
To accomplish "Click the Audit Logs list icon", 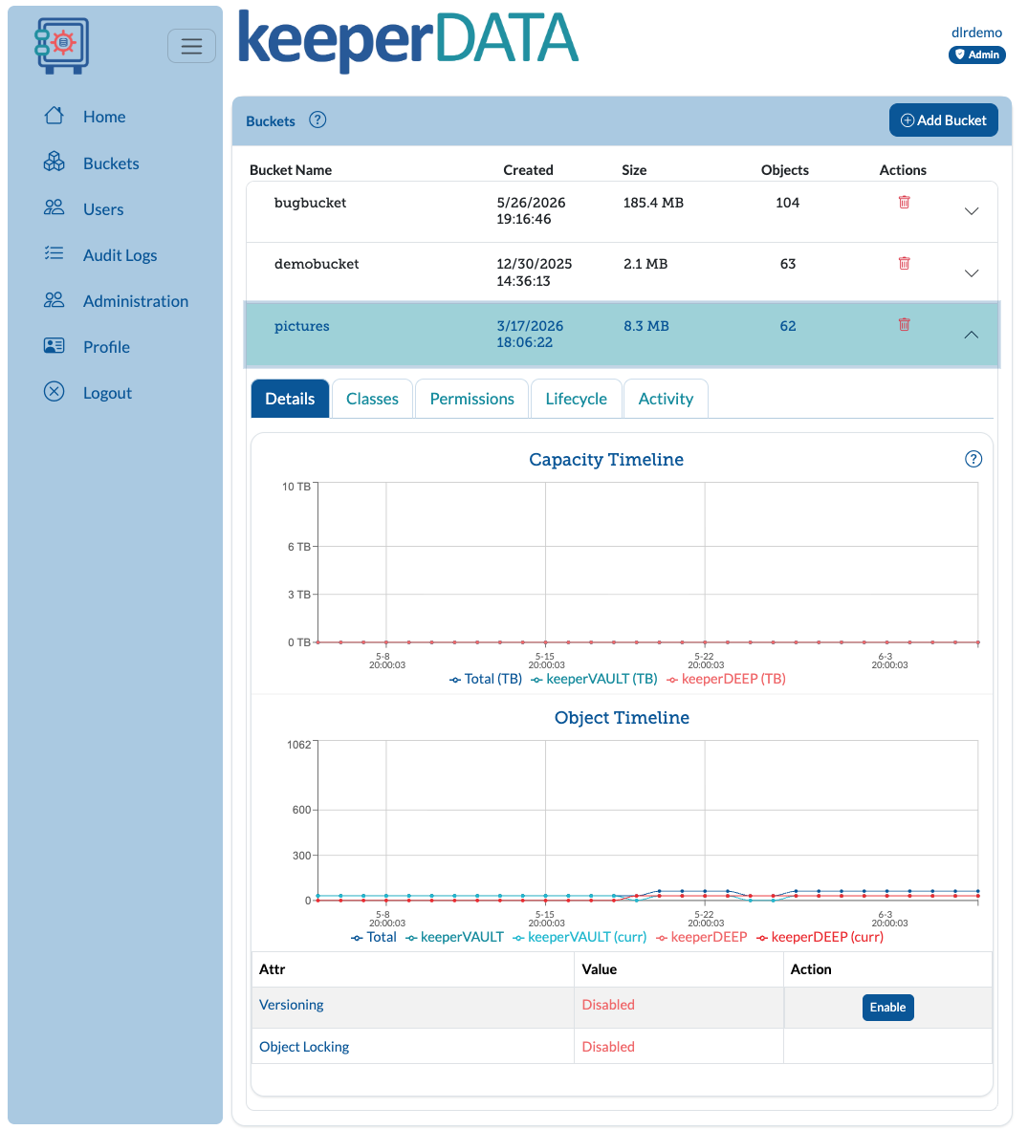I will click(55, 253).
